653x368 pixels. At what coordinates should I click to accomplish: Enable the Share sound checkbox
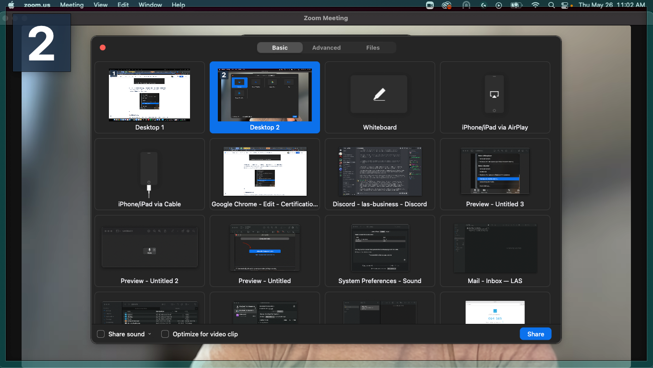[101, 334]
